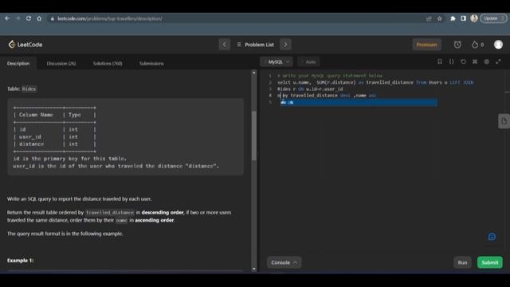Open the notes icon on right edge
Image resolution: width=510 pixels, height=287 pixels.
tap(504, 121)
